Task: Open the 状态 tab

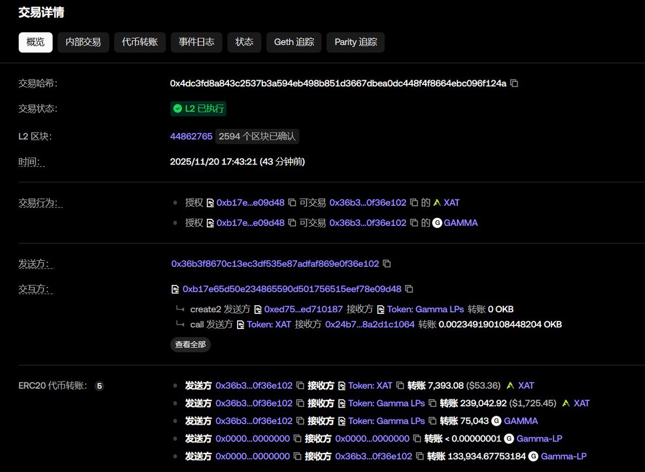Action: pyautogui.click(x=245, y=42)
